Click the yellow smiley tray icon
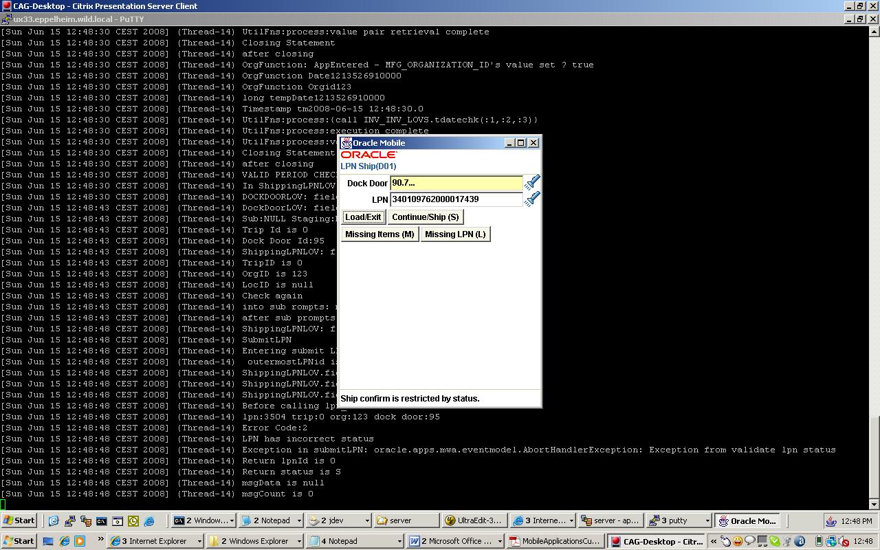880x550 pixels. pyautogui.click(x=738, y=541)
